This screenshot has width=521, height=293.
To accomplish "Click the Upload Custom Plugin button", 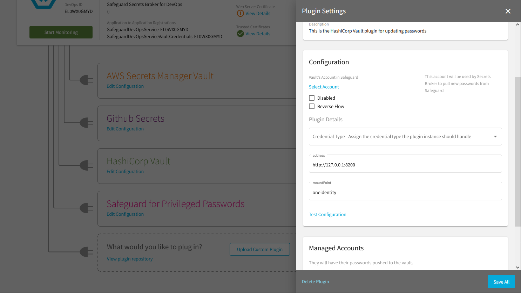I will click(x=259, y=249).
